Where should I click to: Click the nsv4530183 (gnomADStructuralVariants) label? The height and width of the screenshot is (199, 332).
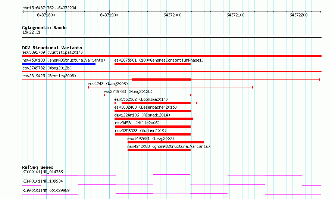[64, 60]
